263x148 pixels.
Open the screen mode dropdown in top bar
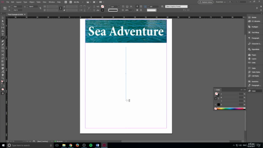tap(95, 2)
